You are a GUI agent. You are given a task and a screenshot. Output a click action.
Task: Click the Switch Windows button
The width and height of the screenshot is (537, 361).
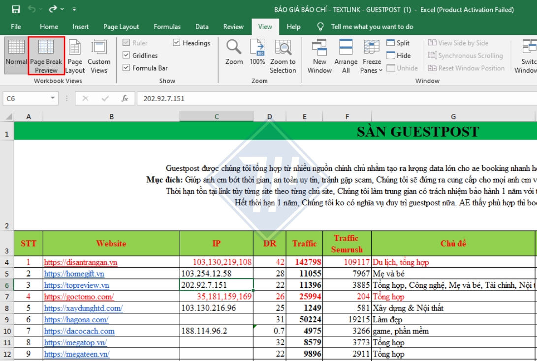pos(526,56)
